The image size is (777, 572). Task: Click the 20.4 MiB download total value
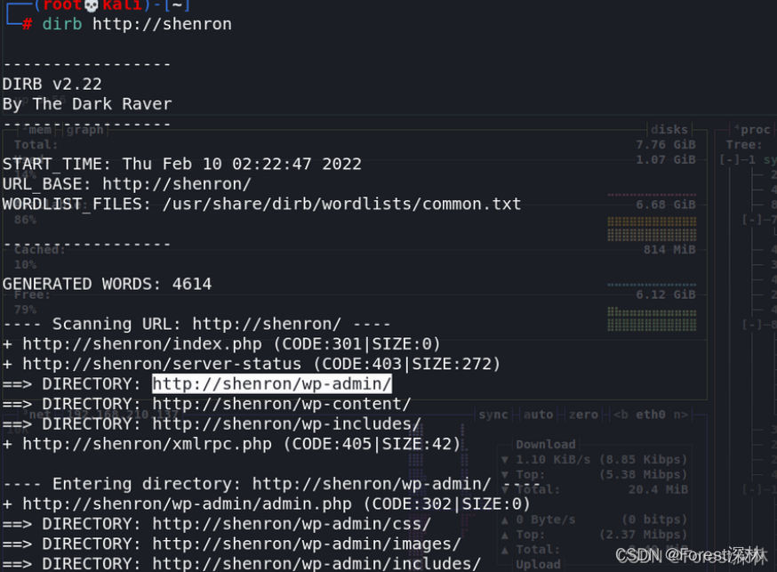(658, 489)
